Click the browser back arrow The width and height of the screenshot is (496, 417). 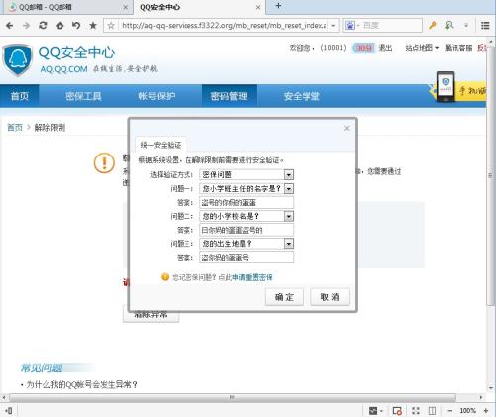(10, 26)
